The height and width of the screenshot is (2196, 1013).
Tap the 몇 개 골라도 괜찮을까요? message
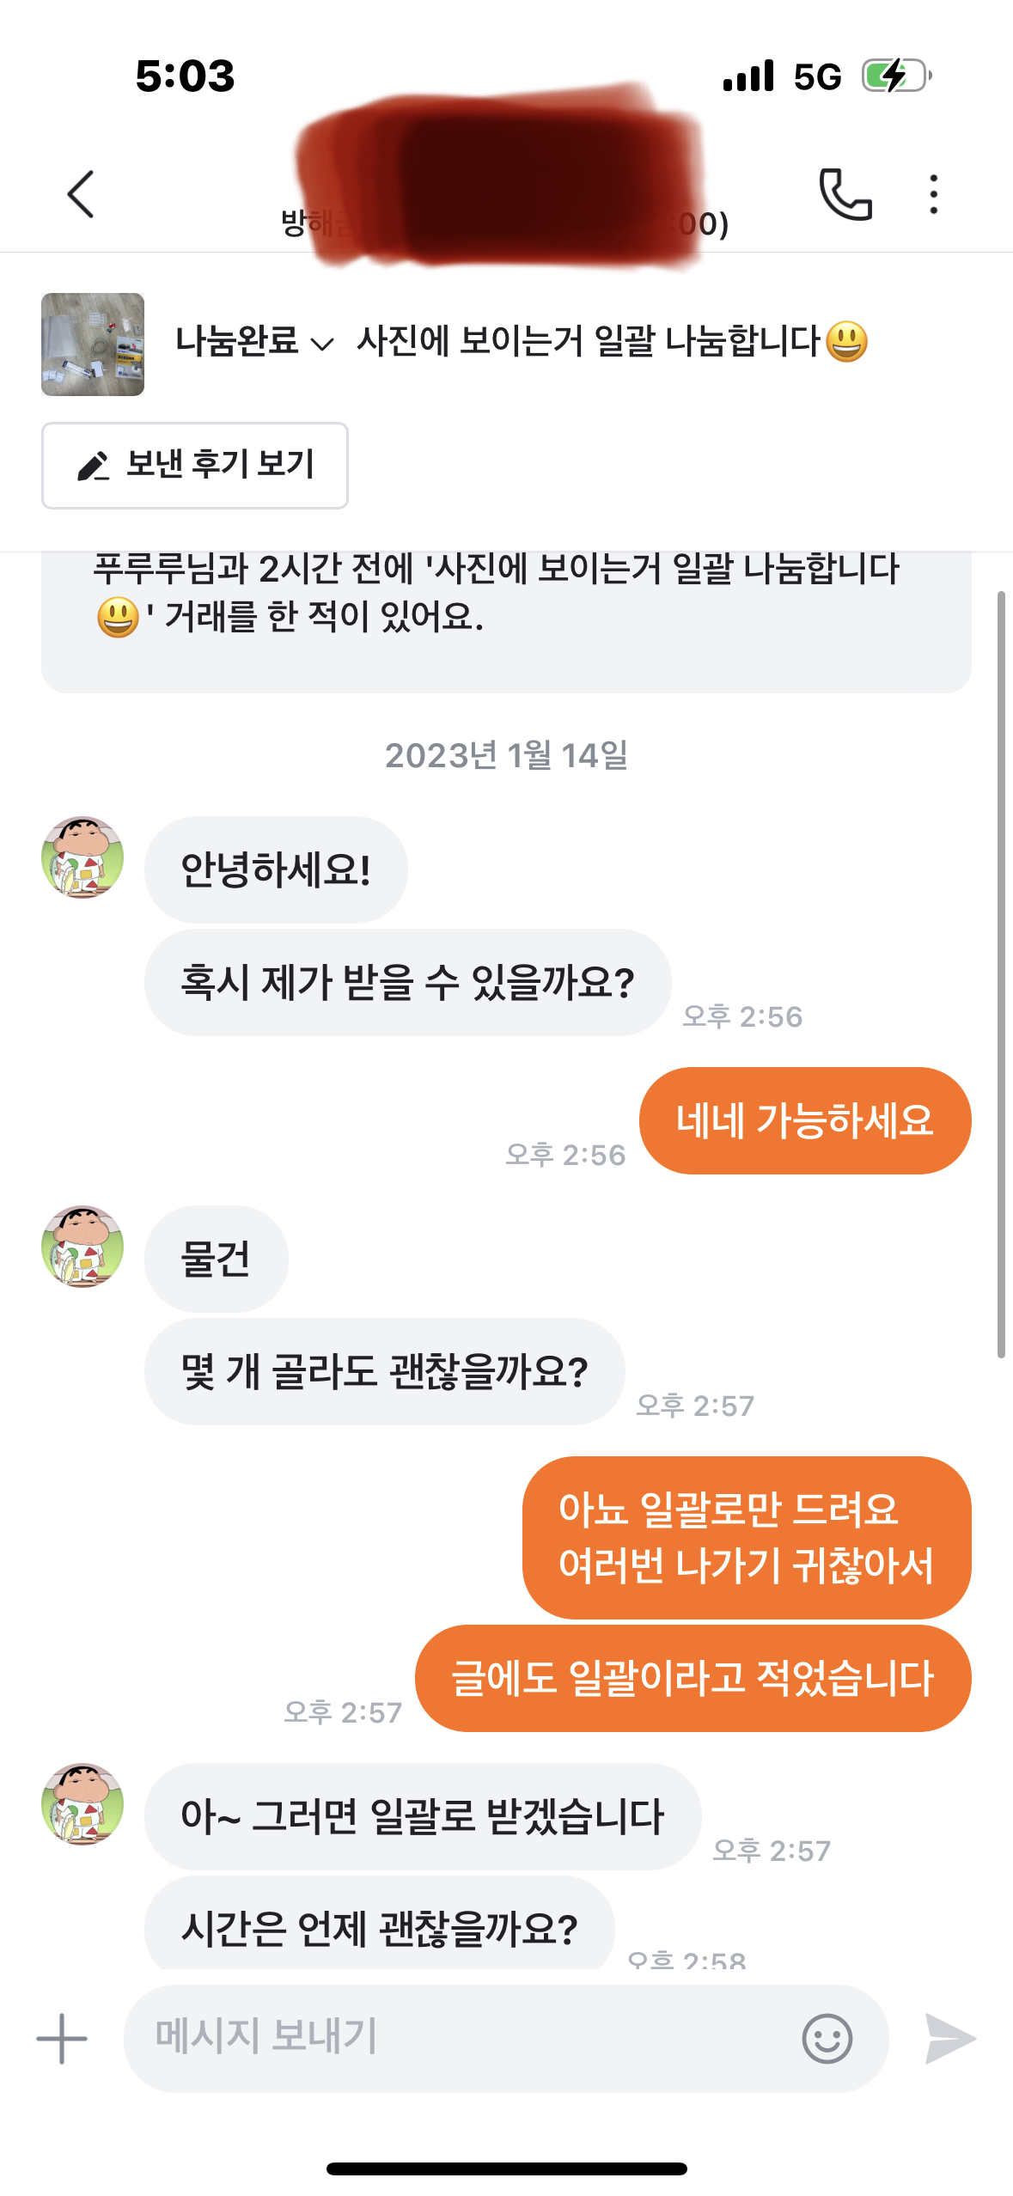(x=384, y=1371)
